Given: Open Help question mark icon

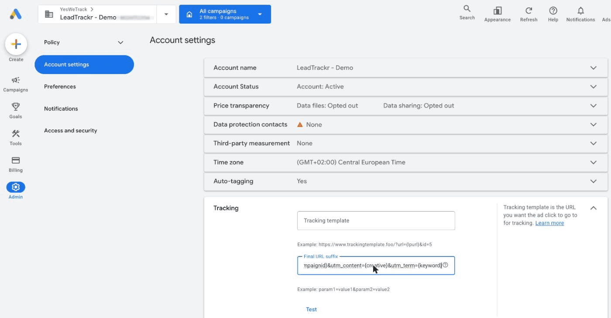Looking at the screenshot, I should pyautogui.click(x=553, y=10).
